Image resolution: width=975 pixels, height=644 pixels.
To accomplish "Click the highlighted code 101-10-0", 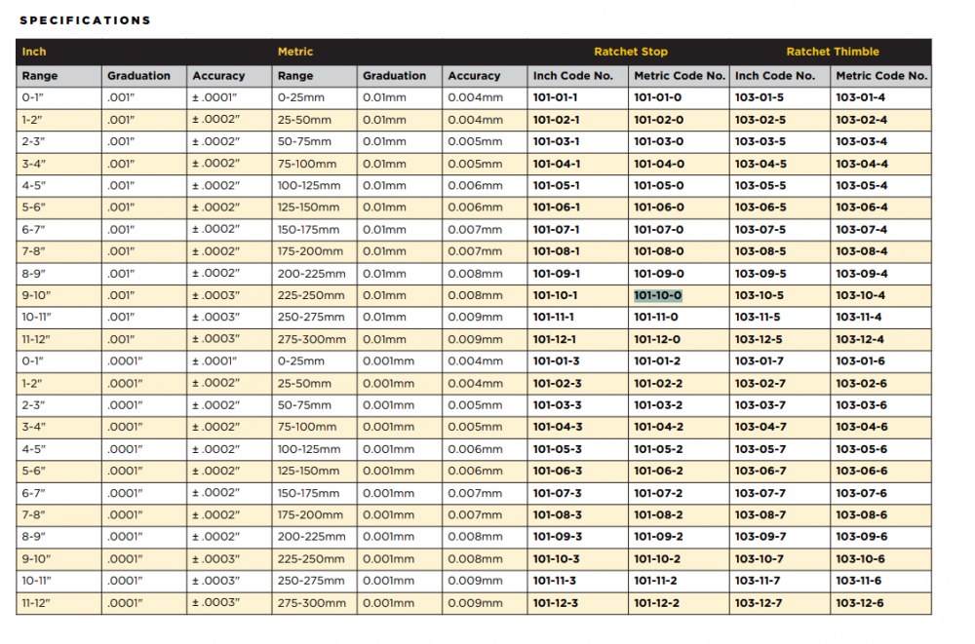I will pos(658,295).
